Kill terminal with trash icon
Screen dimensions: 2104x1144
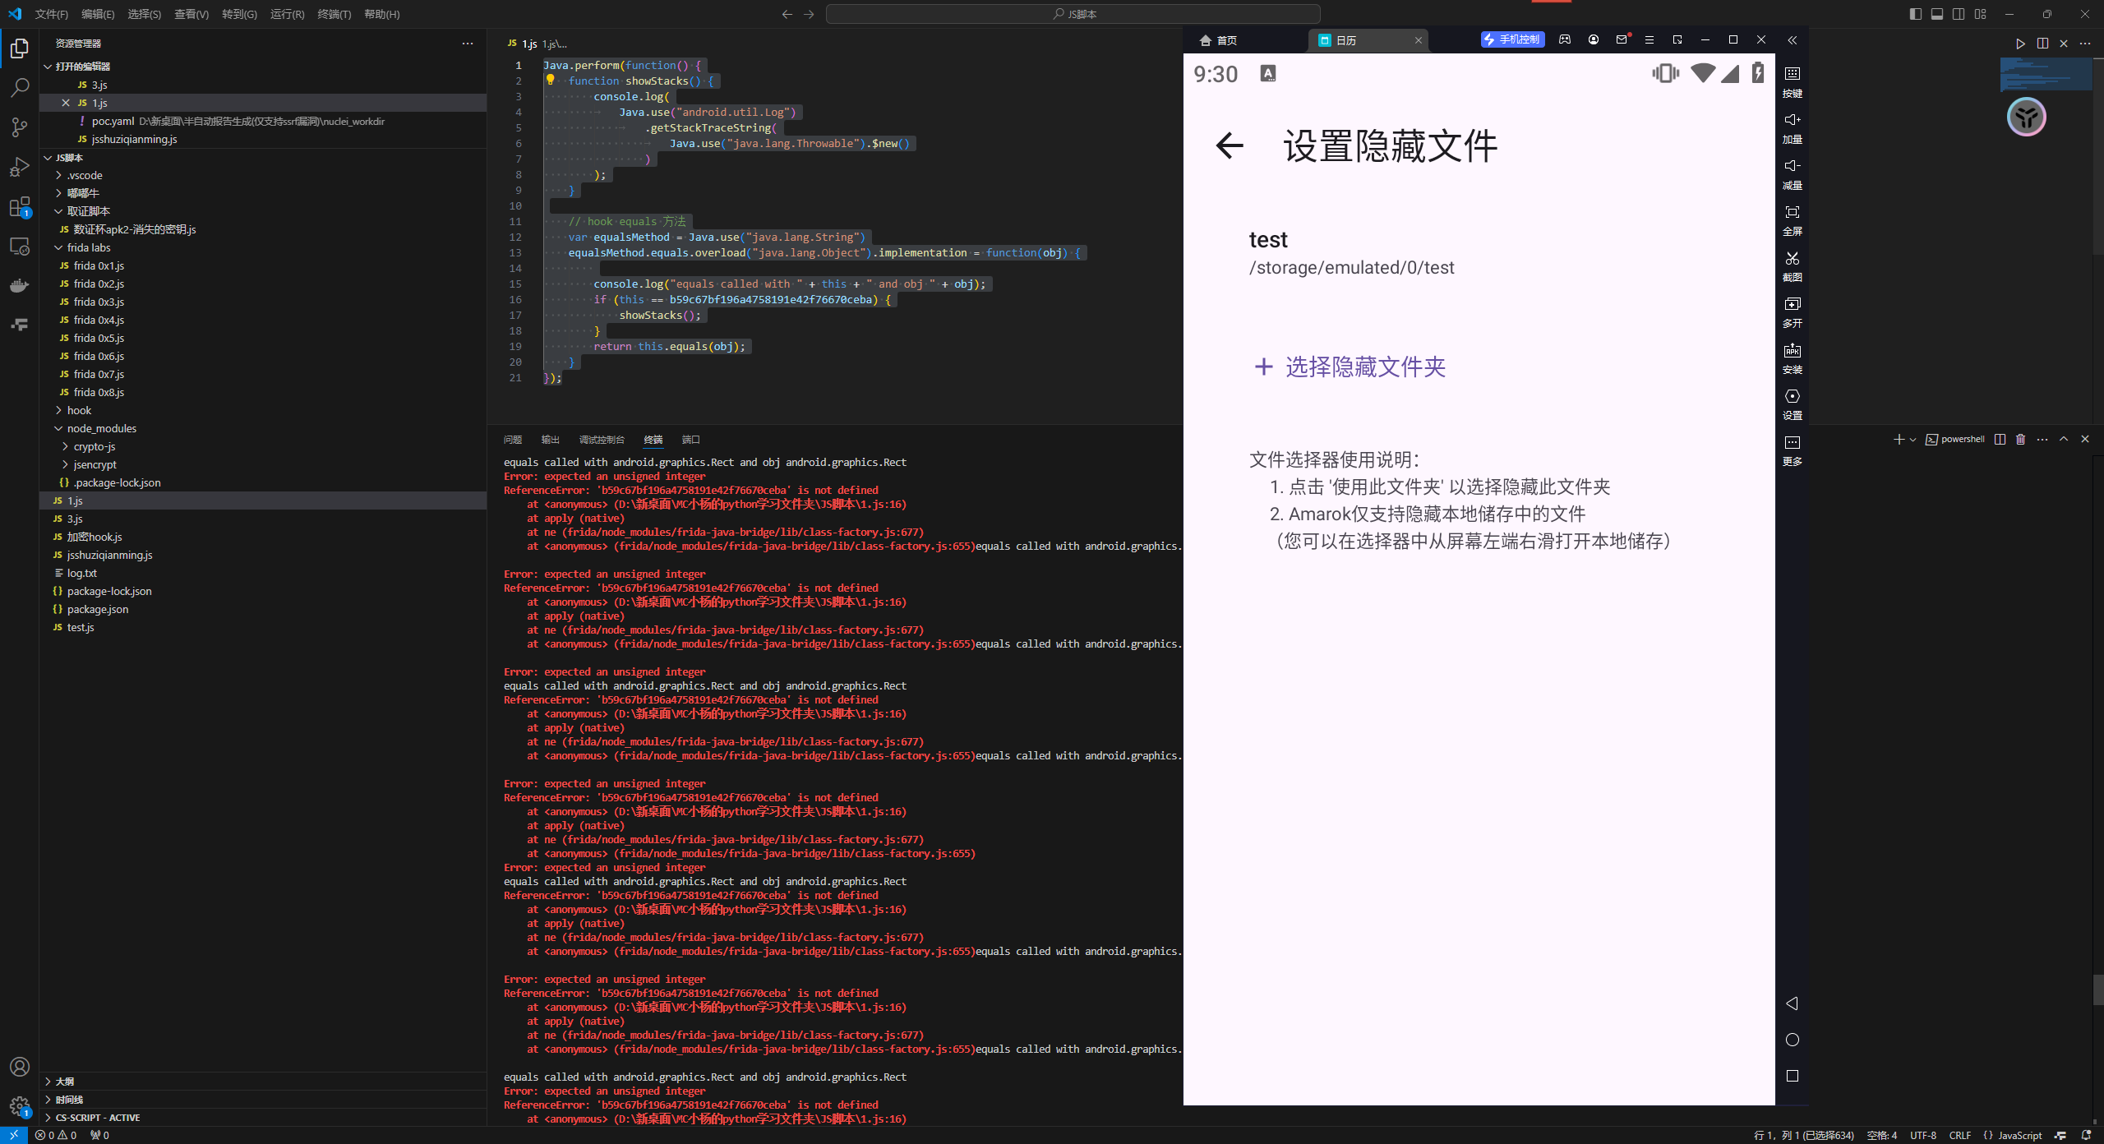pos(2020,440)
